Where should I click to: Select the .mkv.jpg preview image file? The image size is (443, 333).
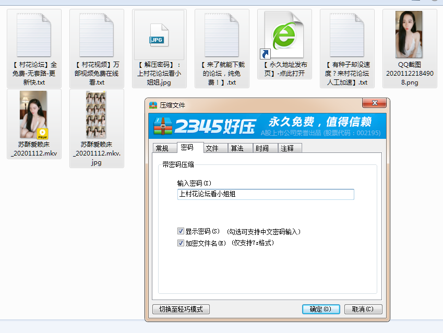97,115
